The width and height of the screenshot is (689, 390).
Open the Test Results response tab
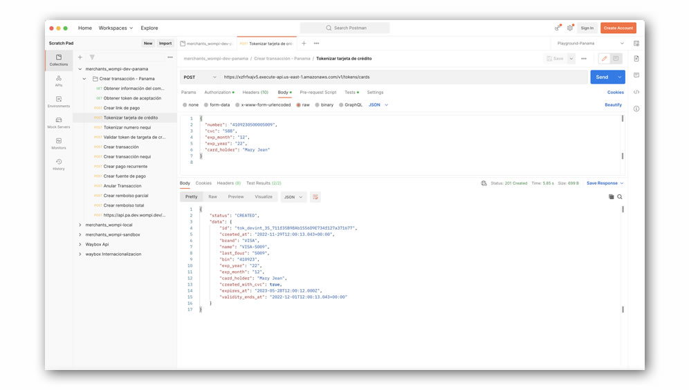tap(264, 183)
